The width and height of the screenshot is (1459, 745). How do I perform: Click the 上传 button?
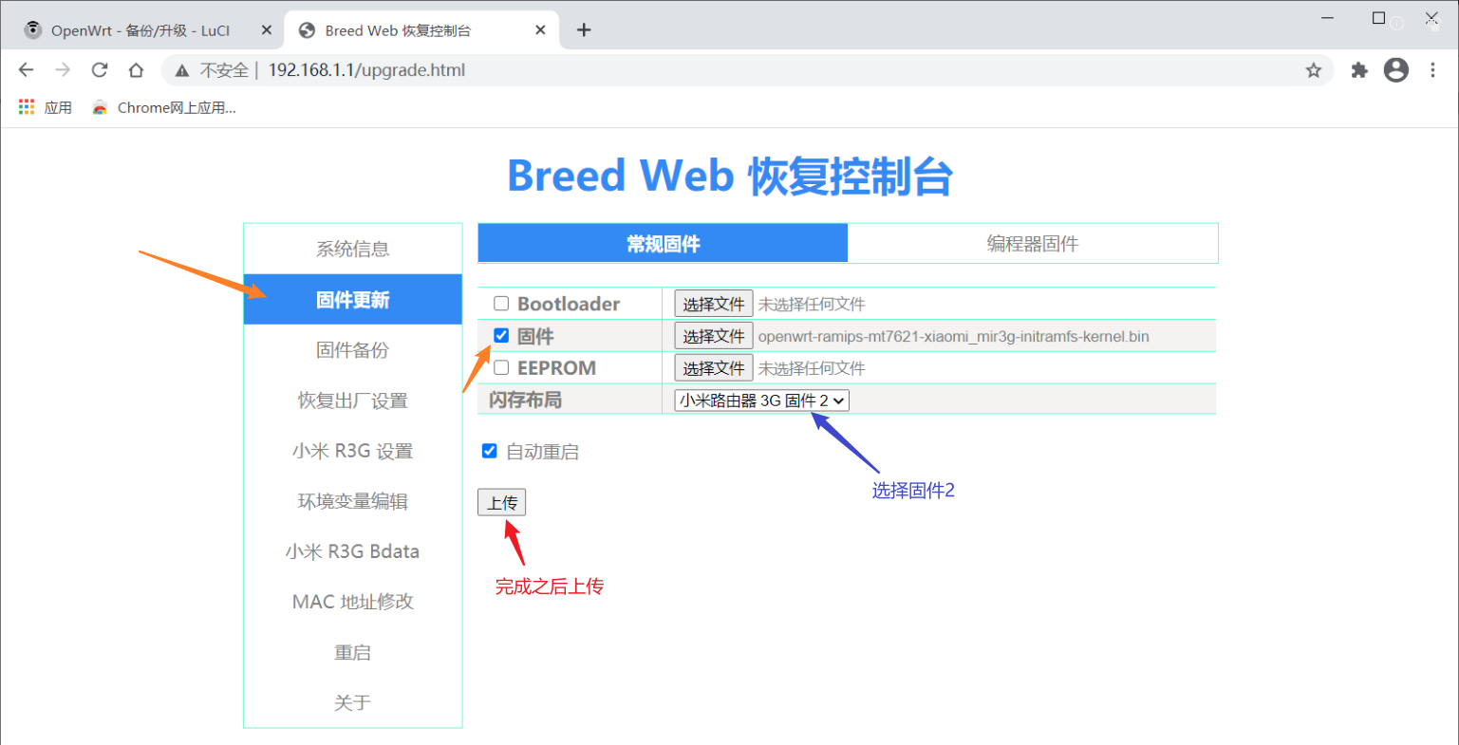(x=501, y=503)
